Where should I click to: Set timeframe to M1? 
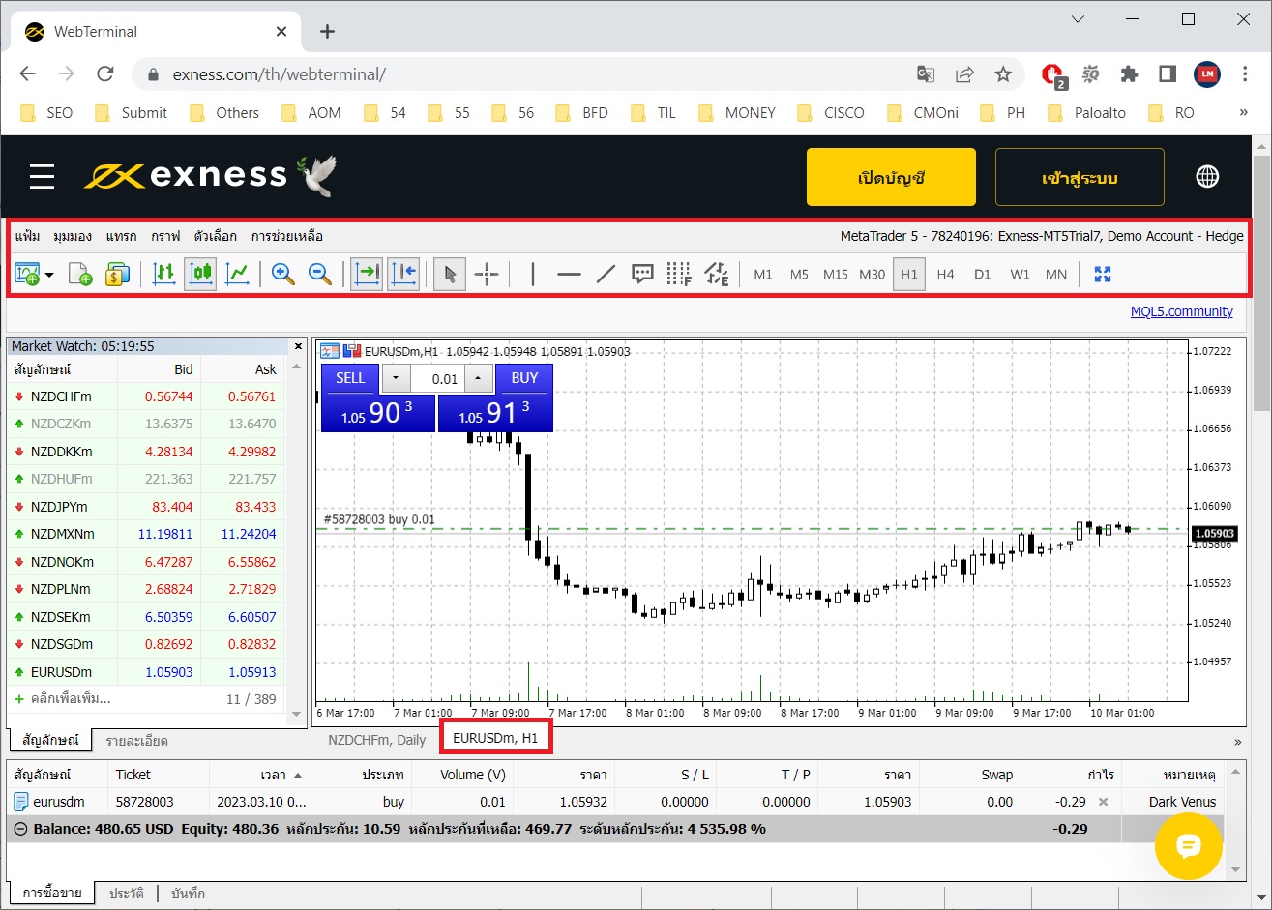(763, 275)
